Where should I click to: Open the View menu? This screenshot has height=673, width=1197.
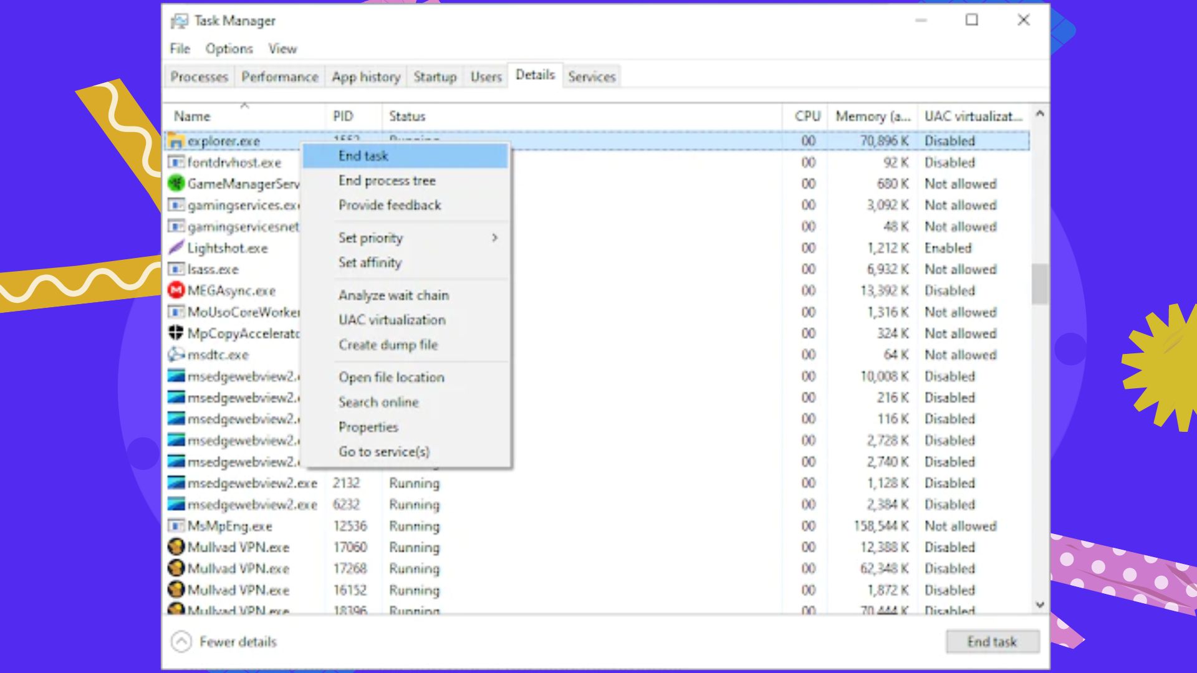pyautogui.click(x=282, y=49)
